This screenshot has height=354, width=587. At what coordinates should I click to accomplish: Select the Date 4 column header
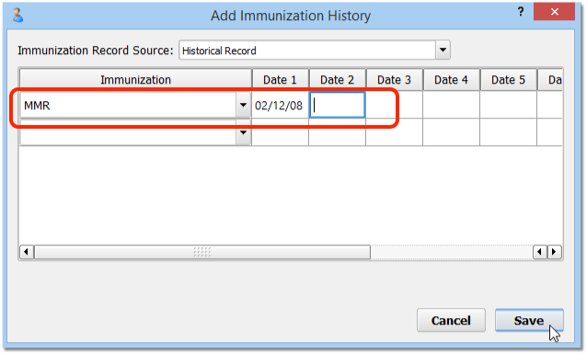pyautogui.click(x=451, y=80)
